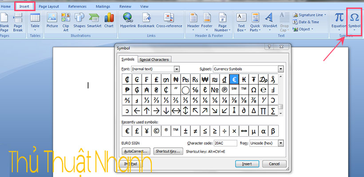Image resolution: width=364 pixels, height=177 pixels.
Task: Open the Drop Cap menu
Action: [x=284, y=22]
